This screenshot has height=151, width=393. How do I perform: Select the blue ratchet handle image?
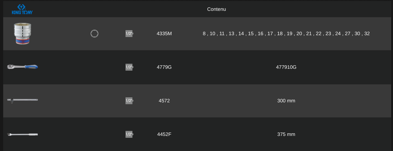pyautogui.click(x=23, y=67)
